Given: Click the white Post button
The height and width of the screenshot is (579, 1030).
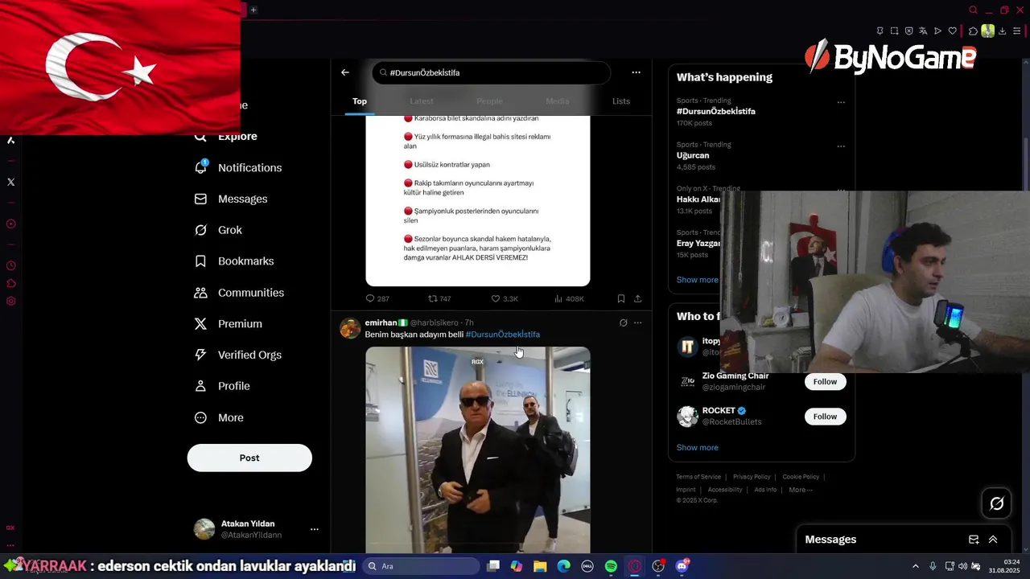Looking at the screenshot, I should [249, 458].
